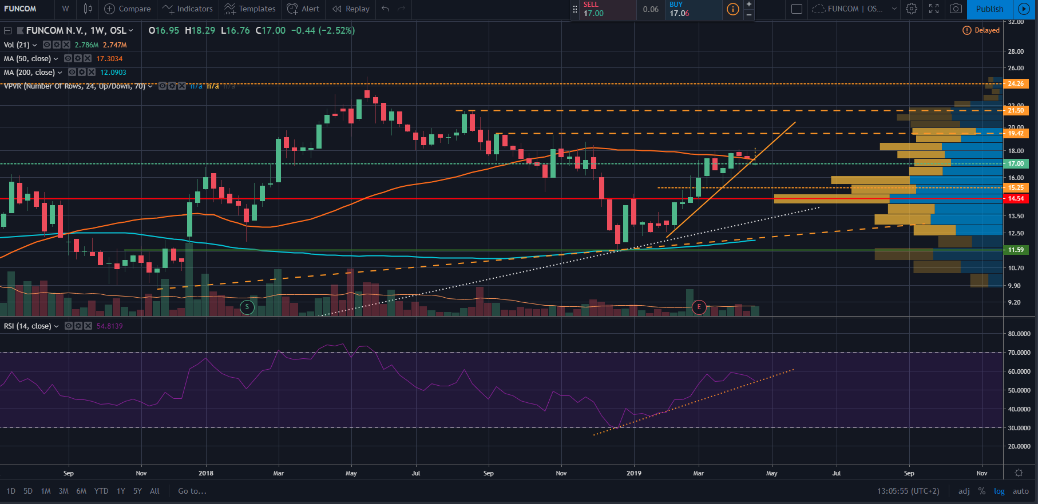This screenshot has width=1038, height=504.
Task: Hide the Vol (21) indicator
Action: pyautogui.click(x=47, y=45)
